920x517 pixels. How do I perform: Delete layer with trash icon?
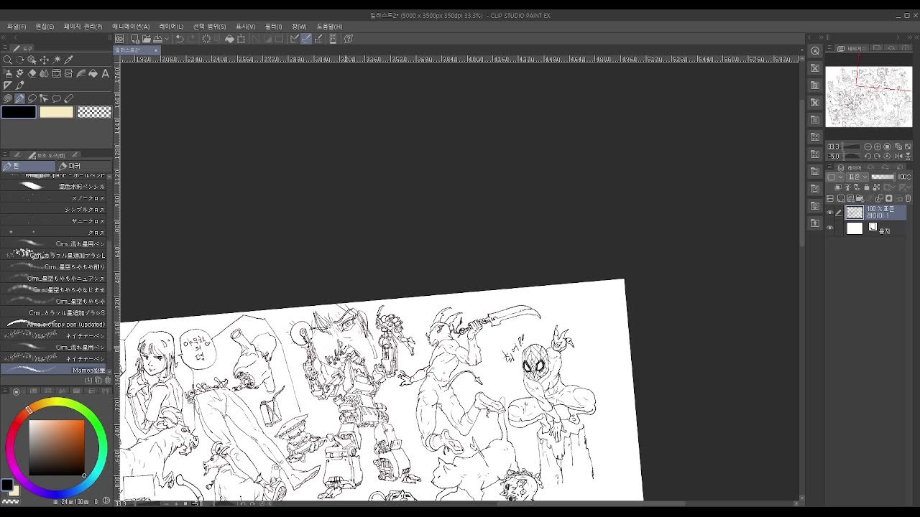908,198
